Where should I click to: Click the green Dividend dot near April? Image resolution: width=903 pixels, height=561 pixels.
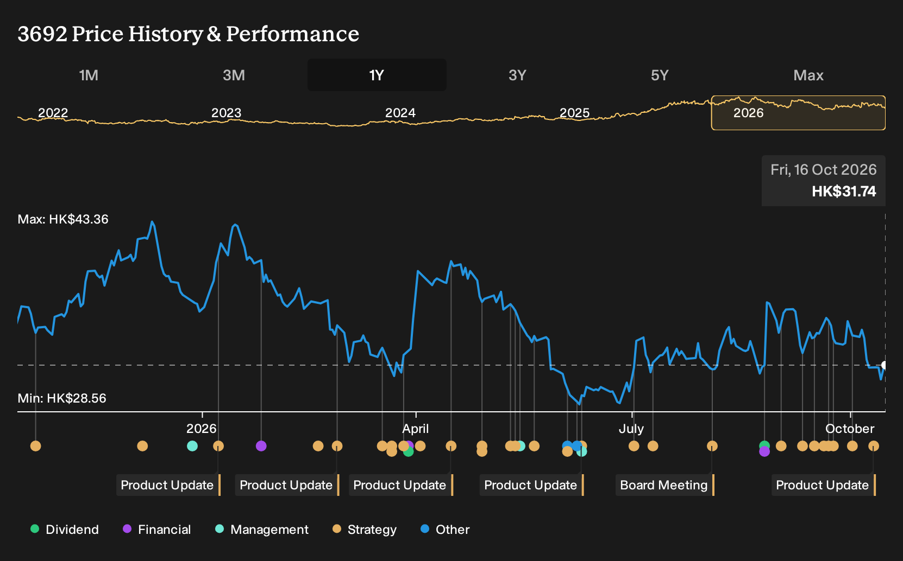409,451
